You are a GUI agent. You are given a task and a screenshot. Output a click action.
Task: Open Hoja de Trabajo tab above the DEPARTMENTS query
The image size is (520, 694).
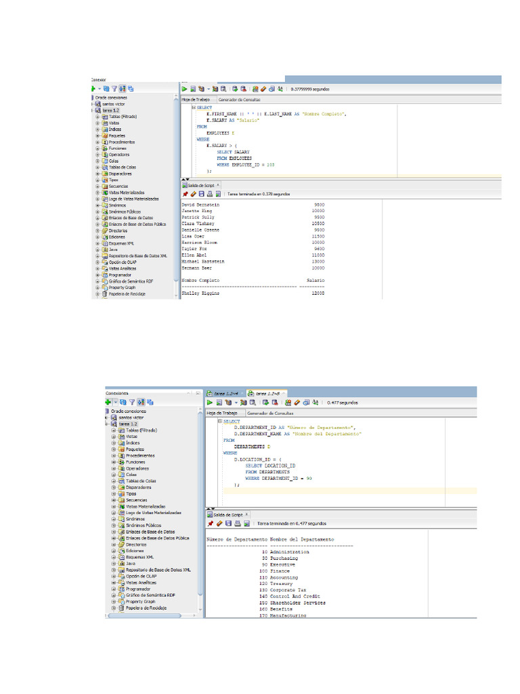tap(223, 412)
